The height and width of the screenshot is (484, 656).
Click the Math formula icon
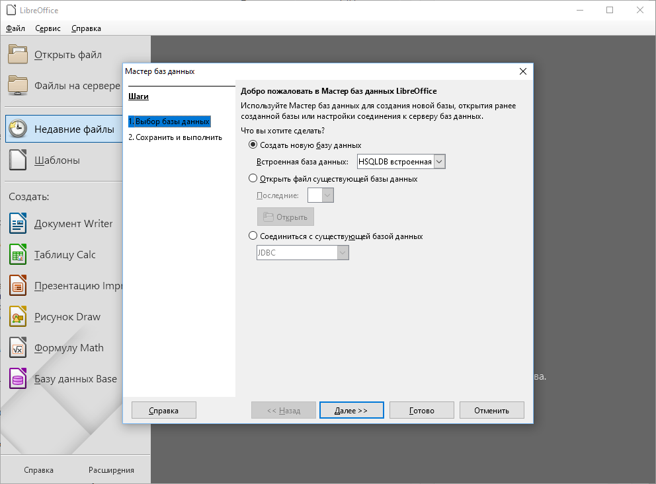coord(18,348)
